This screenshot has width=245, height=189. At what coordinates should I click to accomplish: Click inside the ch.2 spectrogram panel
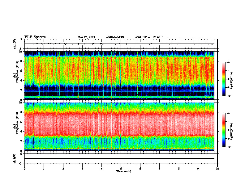click(119, 127)
